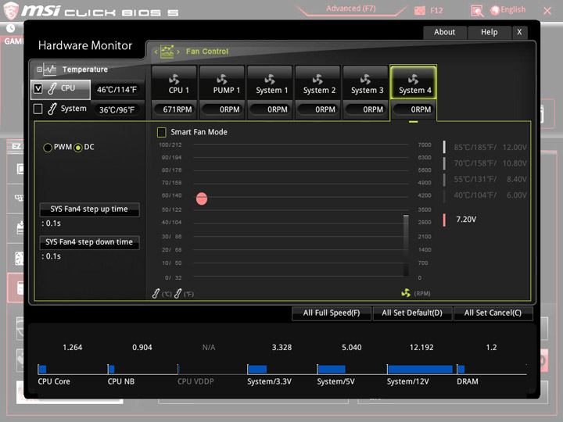
Task: Click the Temperature waveform icon
Action: [x=50, y=70]
